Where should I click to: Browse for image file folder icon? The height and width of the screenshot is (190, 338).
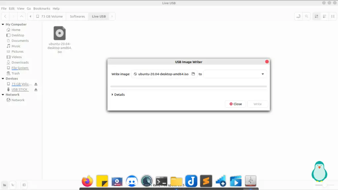pyautogui.click(x=193, y=74)
